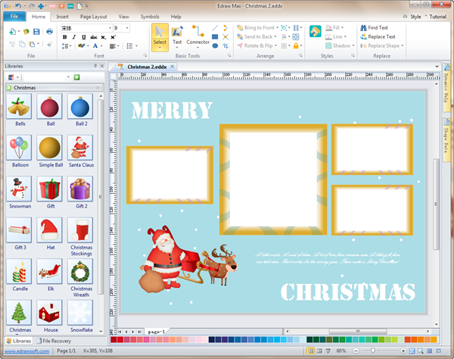
Task: Click the rectangle shape tool icon
Action: [215, 37]
